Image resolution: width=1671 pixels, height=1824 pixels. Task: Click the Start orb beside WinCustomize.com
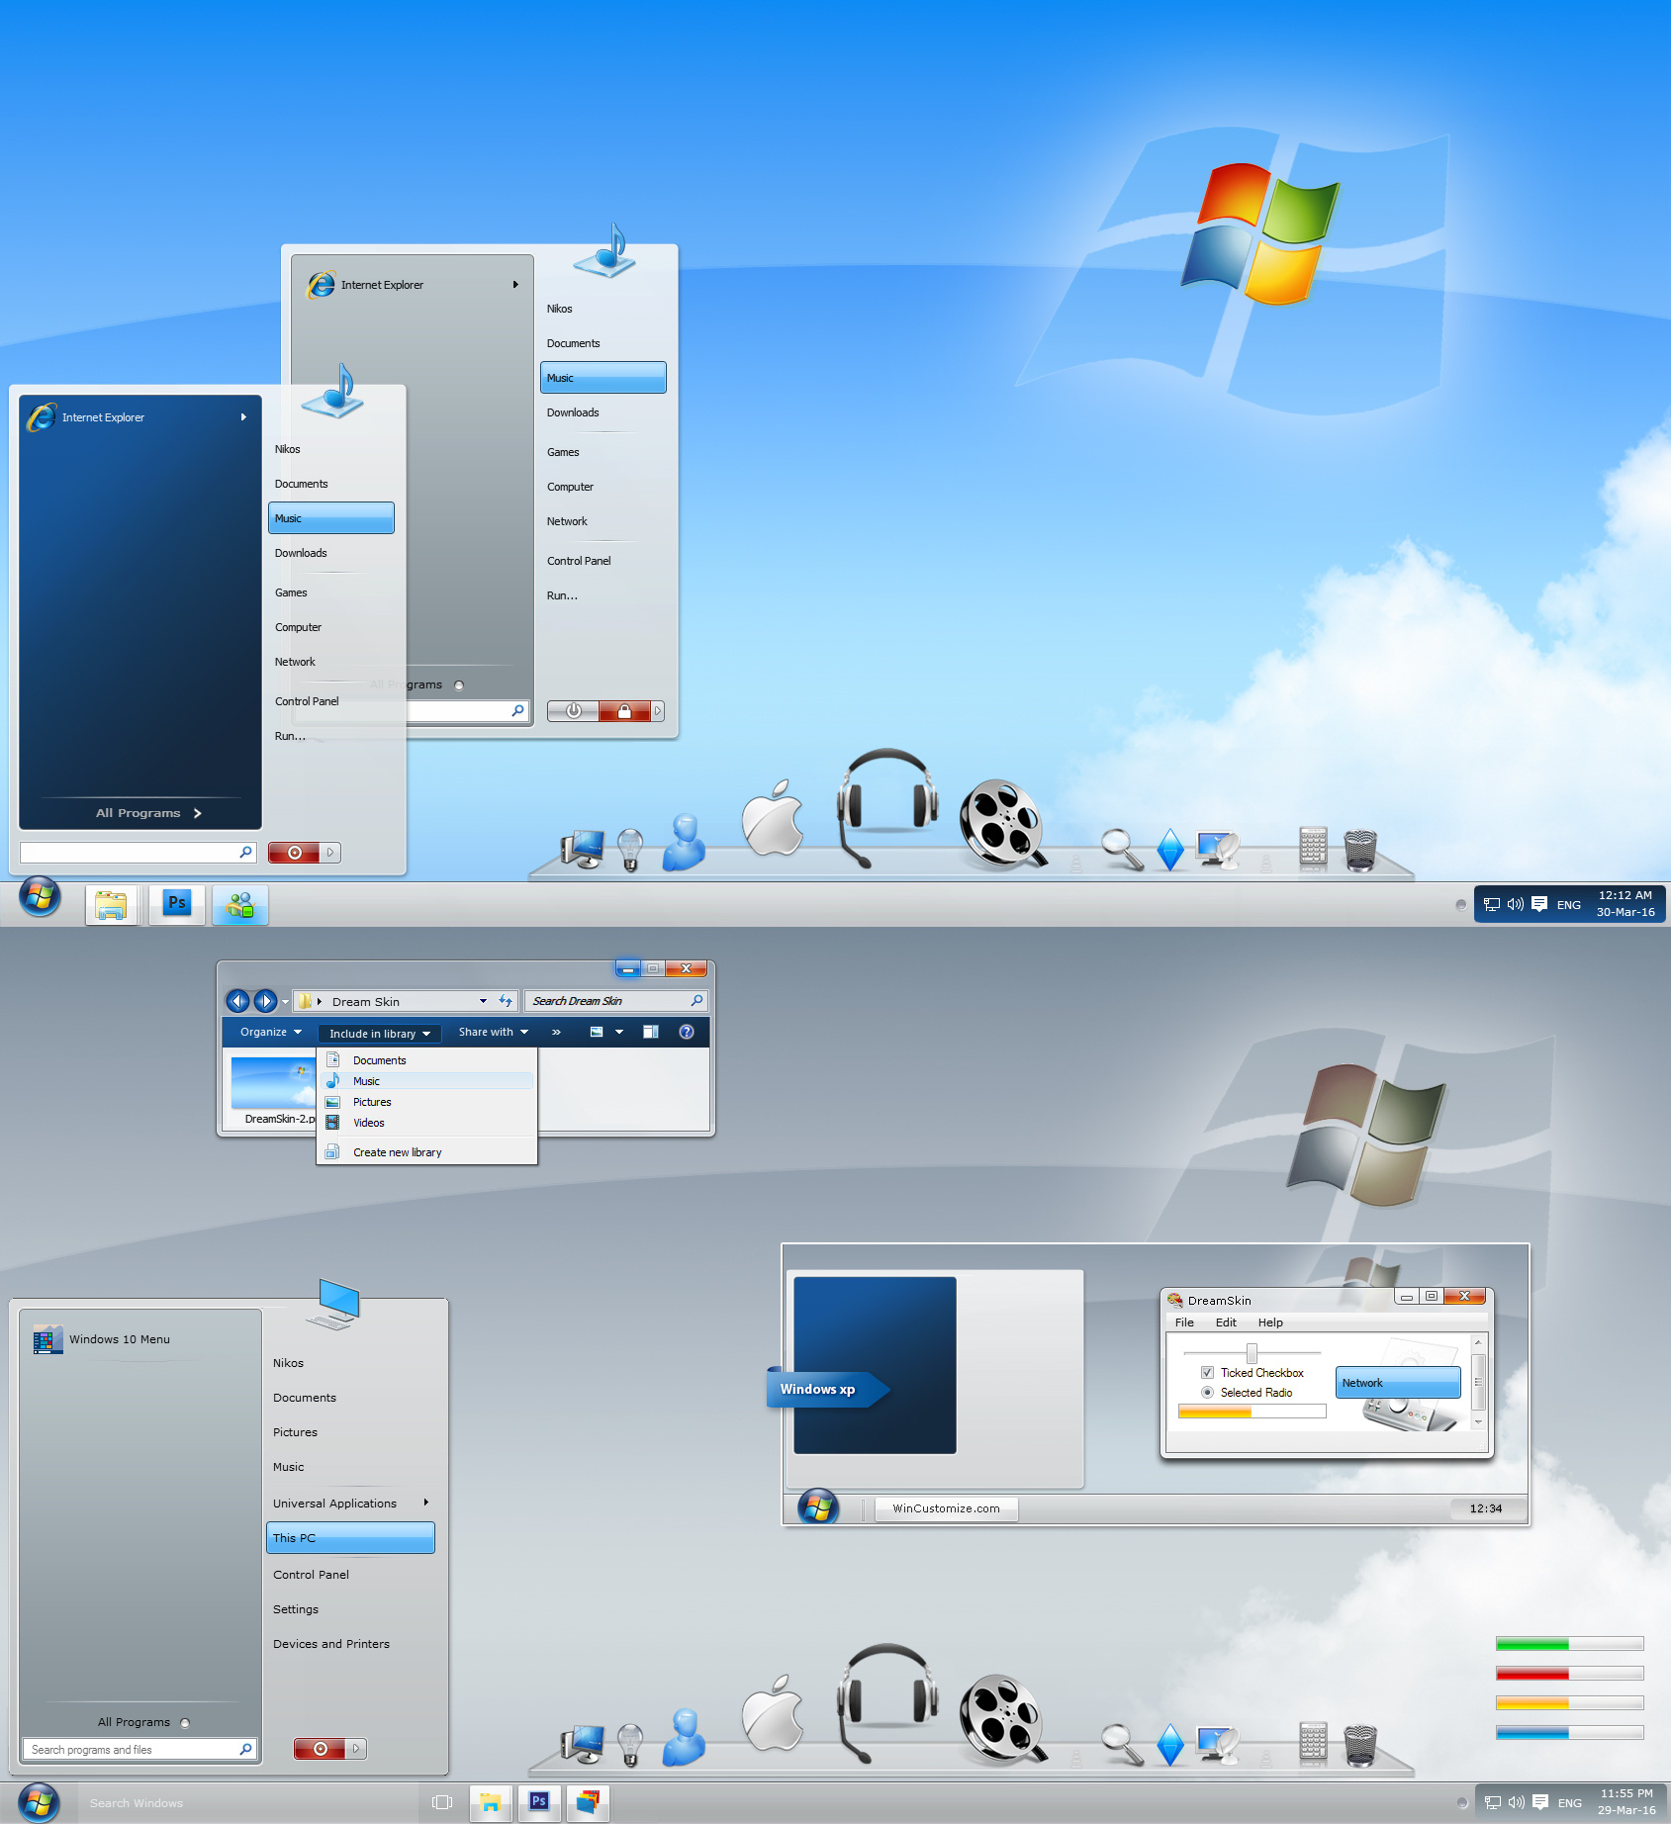818,1507
